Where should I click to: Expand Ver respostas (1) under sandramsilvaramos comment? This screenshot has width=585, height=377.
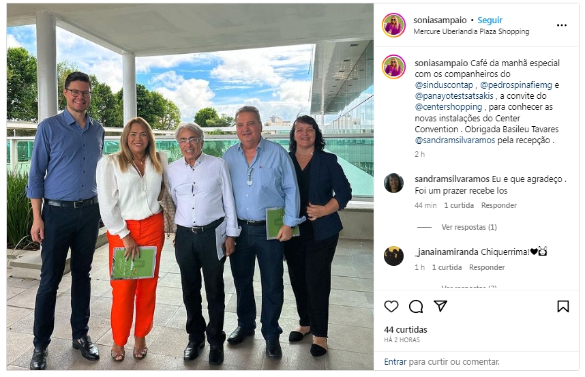coord(469,227)
